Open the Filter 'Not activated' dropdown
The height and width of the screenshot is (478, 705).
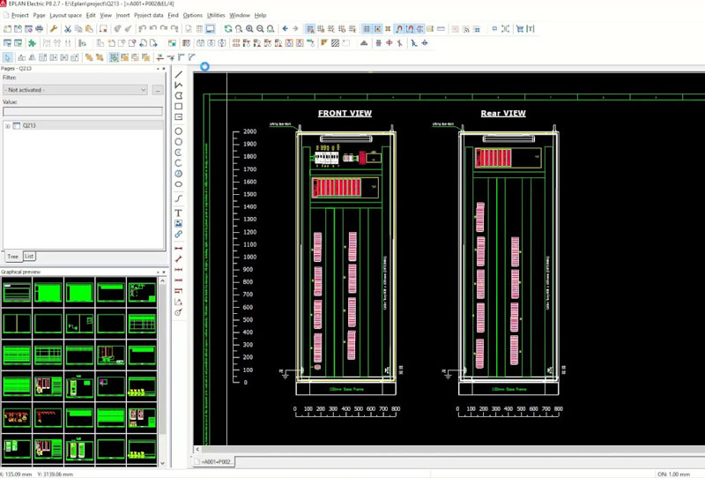75,90
